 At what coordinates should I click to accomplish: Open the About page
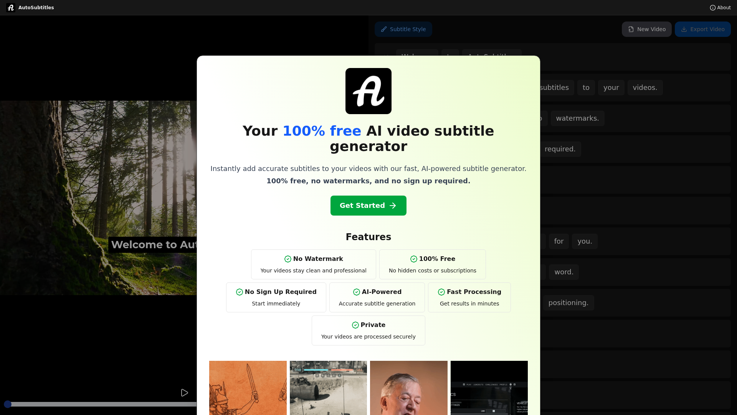coord(720,8)
